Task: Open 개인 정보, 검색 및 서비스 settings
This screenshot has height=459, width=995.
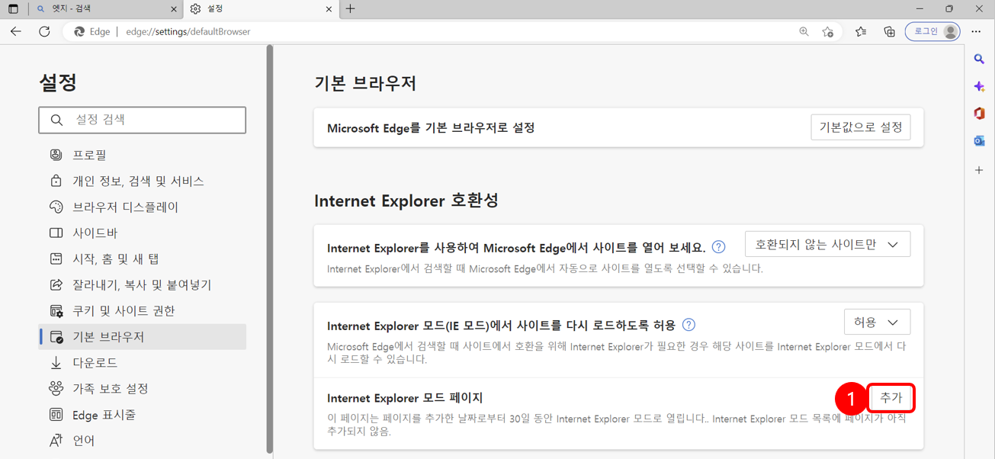Action: click(x=143, y=181)
